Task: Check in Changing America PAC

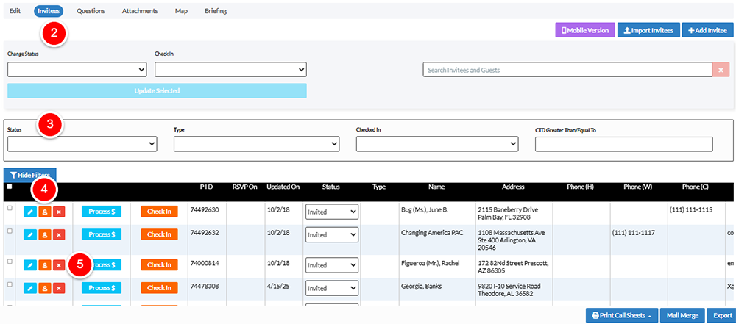Action: pos(159,234)
